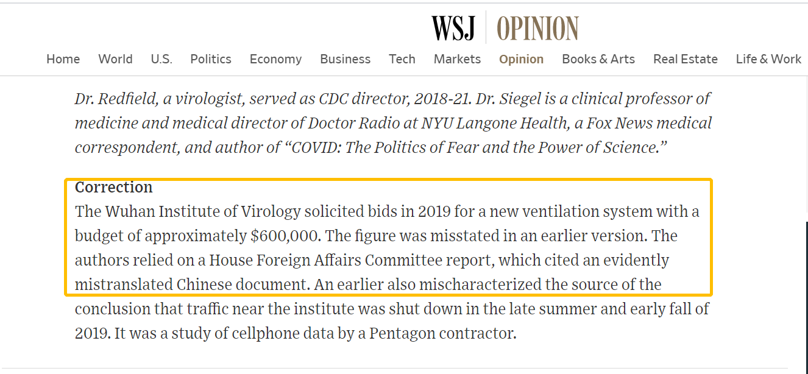Open the Home section
808x374 pixels.
click(x=63, y=59)
